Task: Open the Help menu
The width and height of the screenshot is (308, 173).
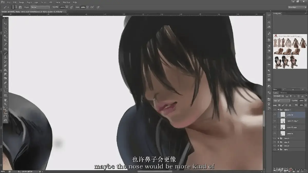Action: click(x=75, y=2)
